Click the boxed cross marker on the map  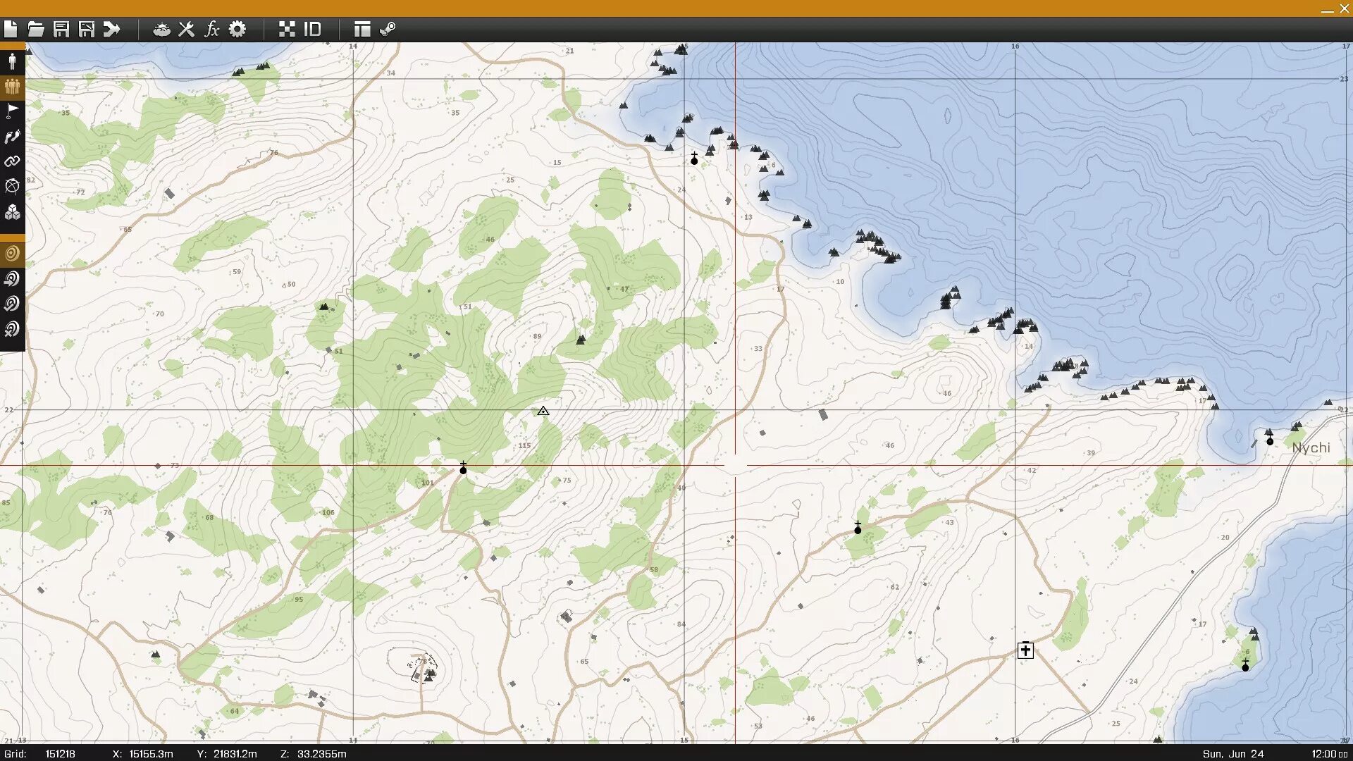point(1025,650)
